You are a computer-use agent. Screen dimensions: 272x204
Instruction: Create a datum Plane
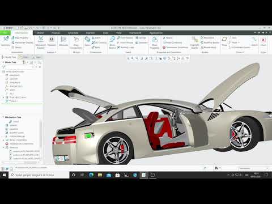click(x=224, y=41)
